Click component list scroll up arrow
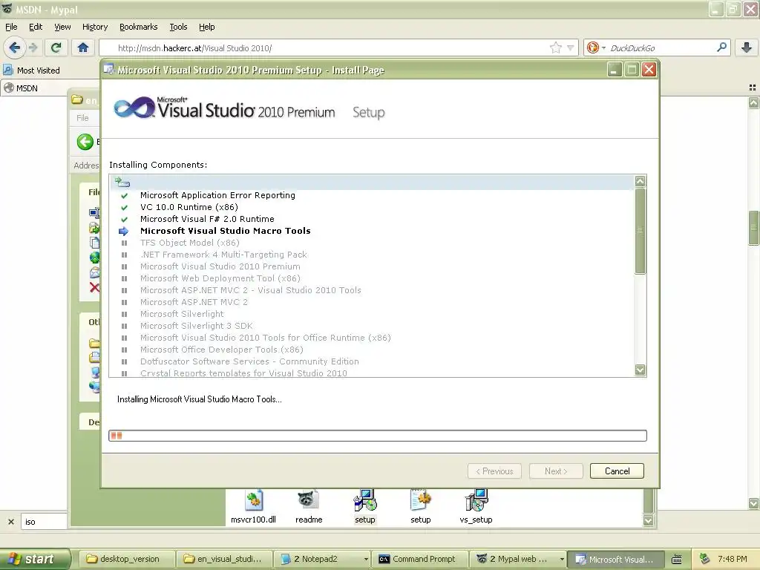 (641, 181)
